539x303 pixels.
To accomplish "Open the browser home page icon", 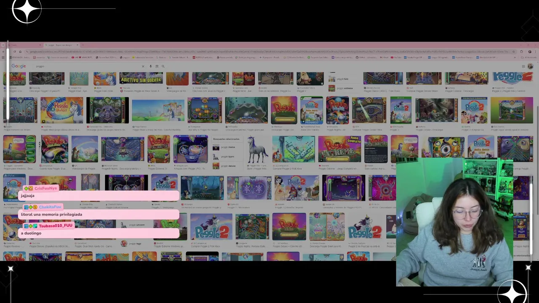I will tap(20, 51).
